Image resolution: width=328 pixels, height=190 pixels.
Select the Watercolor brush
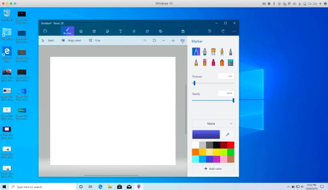coord(222,51)
